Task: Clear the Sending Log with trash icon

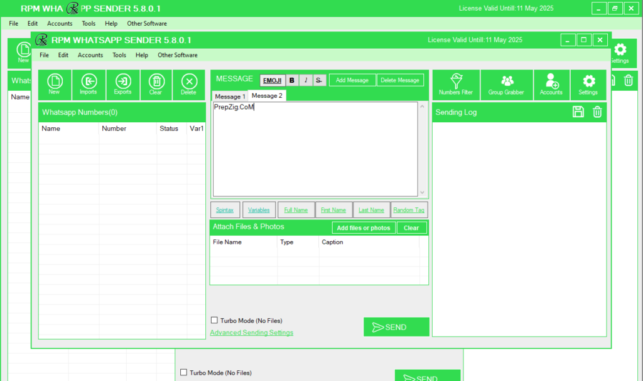Action: click(597, 112)
